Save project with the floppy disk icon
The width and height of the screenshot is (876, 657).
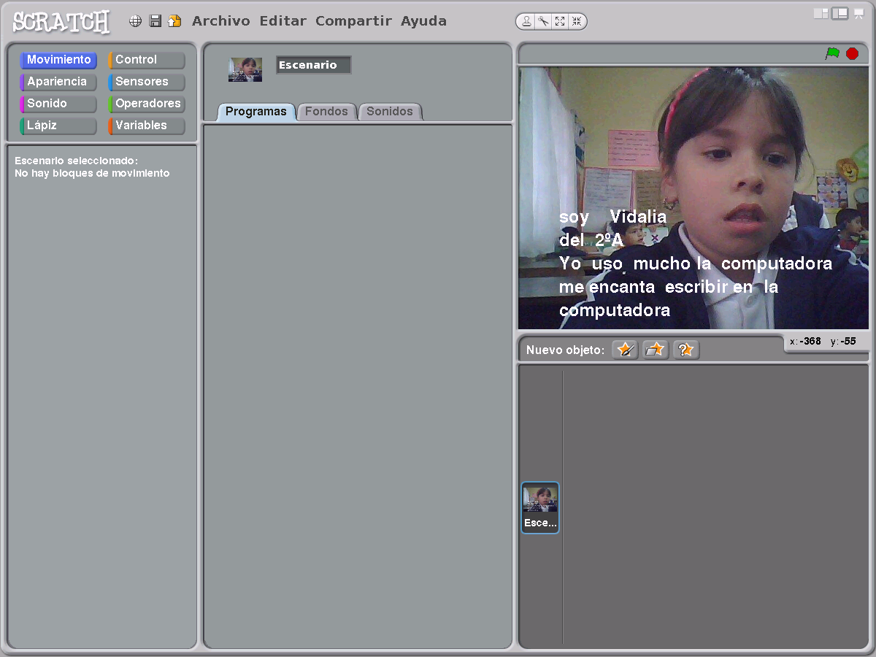click(155, 21)
